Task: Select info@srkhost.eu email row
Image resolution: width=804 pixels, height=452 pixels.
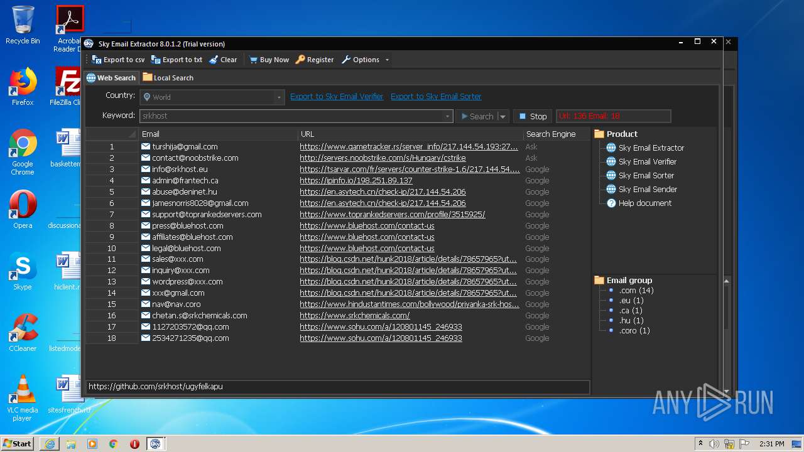Action: click(x=180, y=169)
